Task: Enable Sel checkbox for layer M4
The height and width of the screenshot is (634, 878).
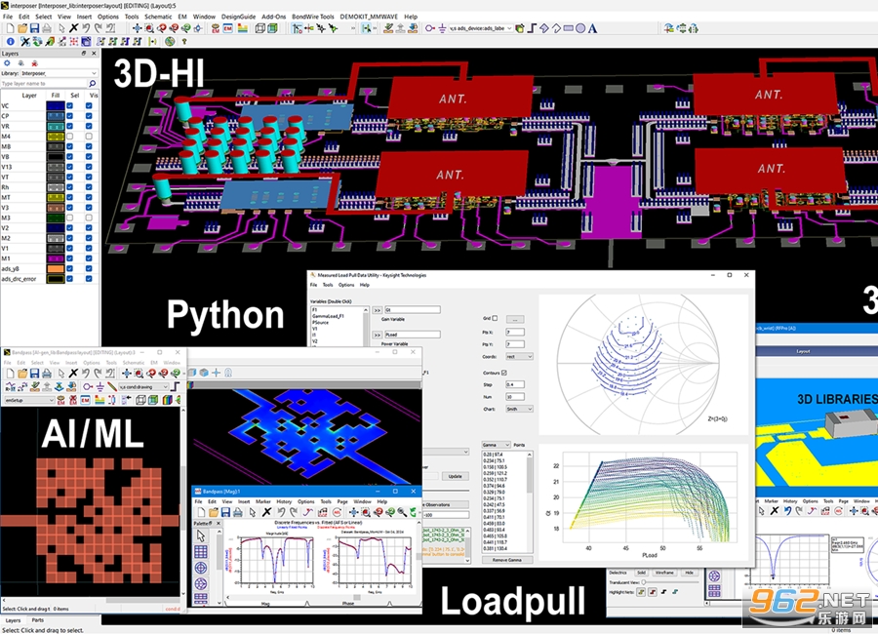Action: click(x=70, y=137)
